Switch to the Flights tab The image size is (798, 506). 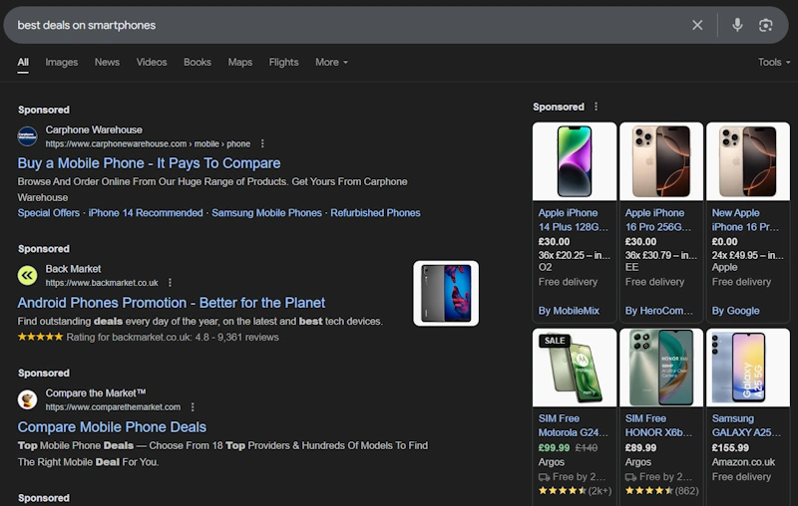pos(283,62)
